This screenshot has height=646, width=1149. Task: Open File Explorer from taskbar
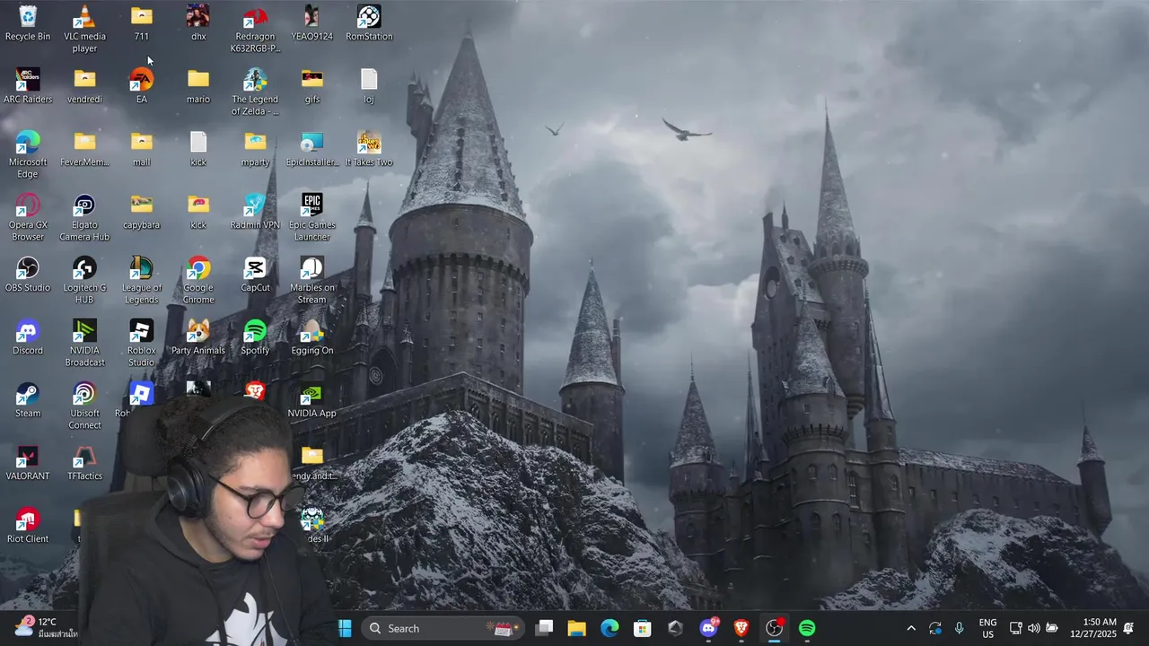pyautogui.click(x=576, y=628)
